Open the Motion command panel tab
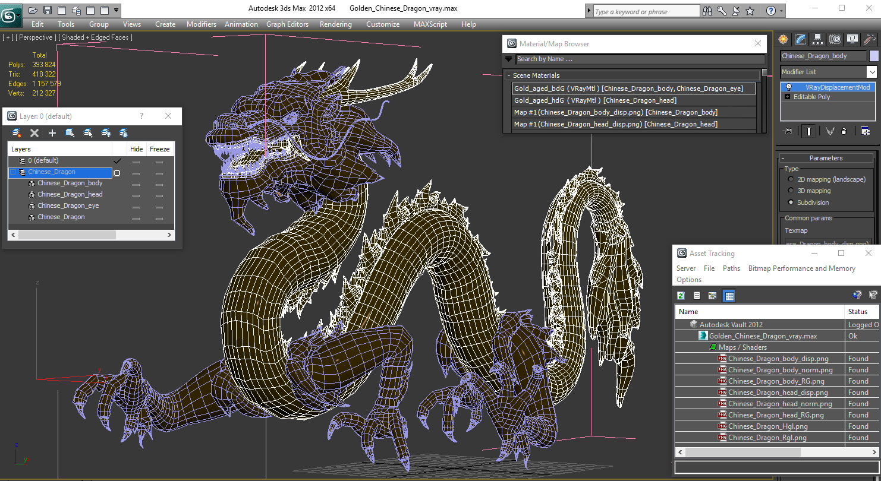The width and height of the screenshot is (881, 481). 835,39
